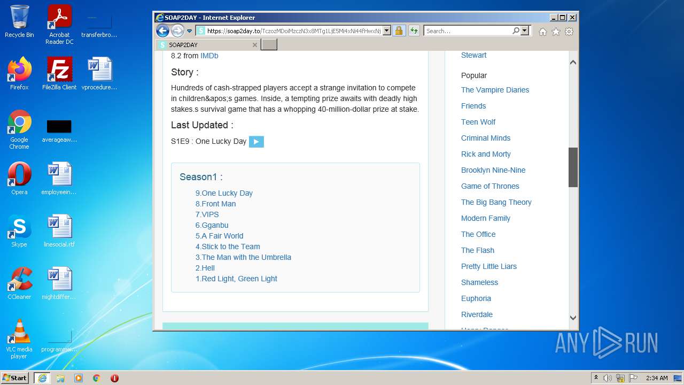
Task: Open Friends in Popular list
Action: click(x=473, y=106)
